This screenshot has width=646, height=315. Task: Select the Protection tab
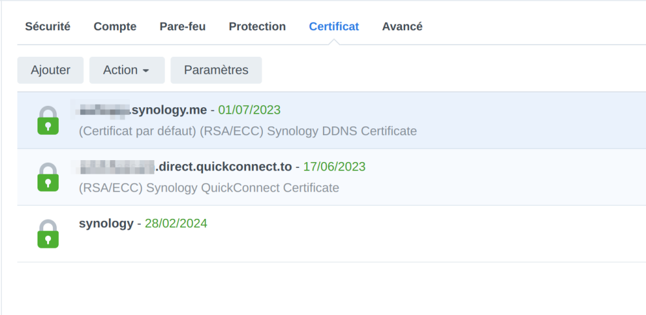coord(257,26)
